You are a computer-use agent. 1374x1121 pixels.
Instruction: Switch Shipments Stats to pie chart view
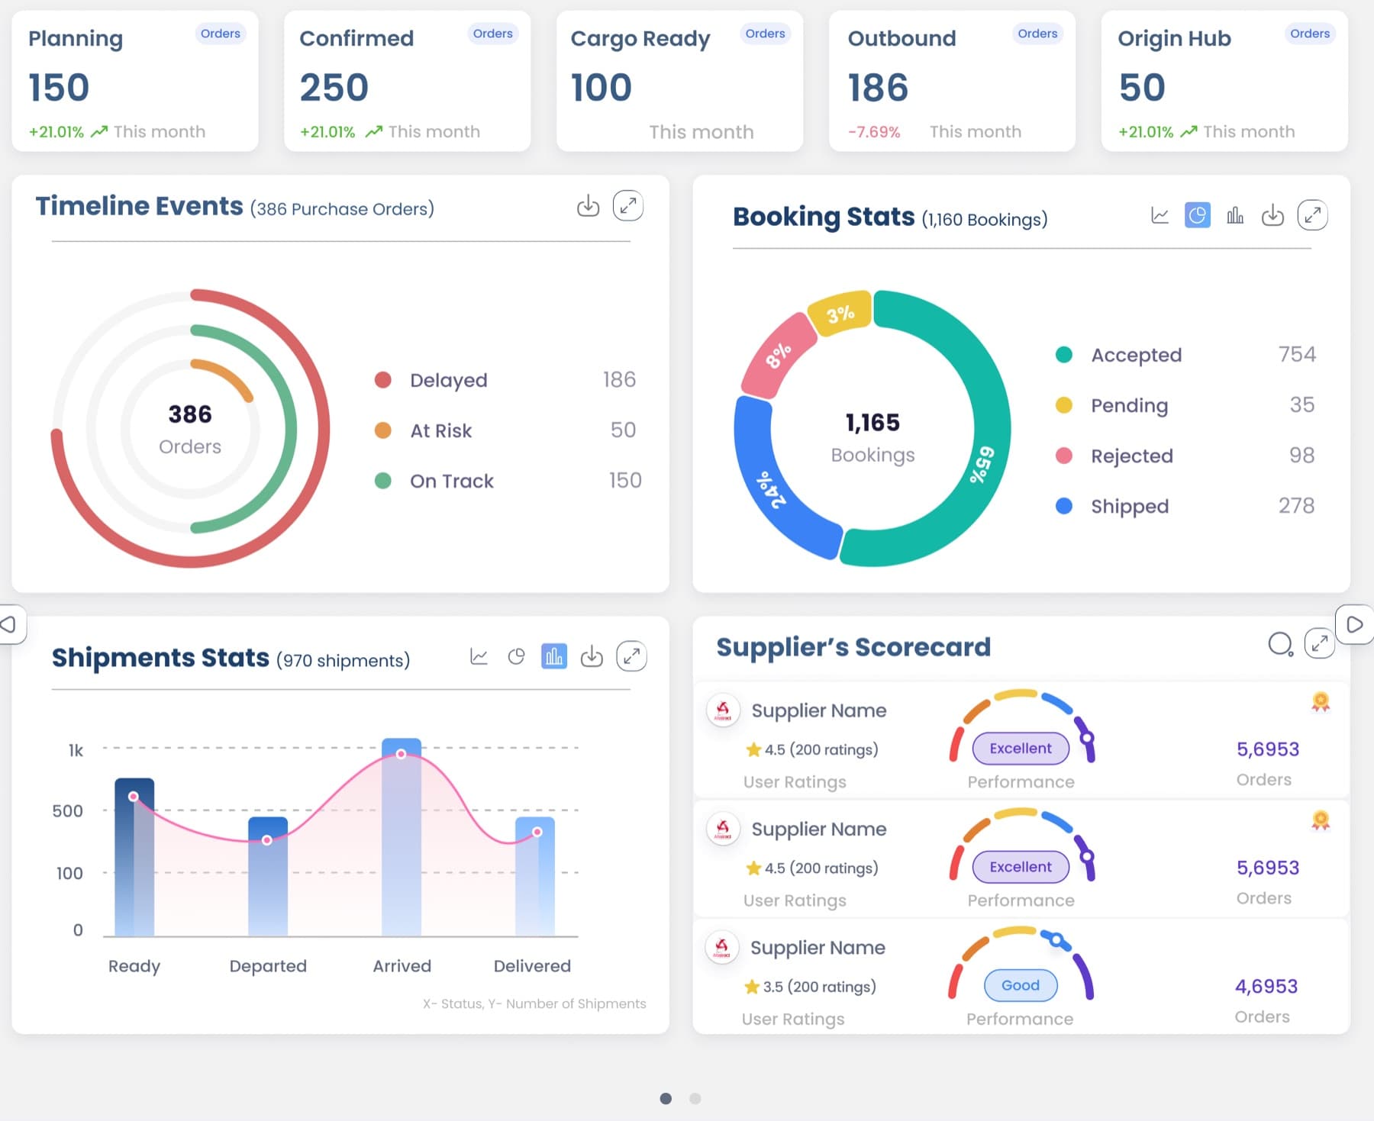pos(517,656)
